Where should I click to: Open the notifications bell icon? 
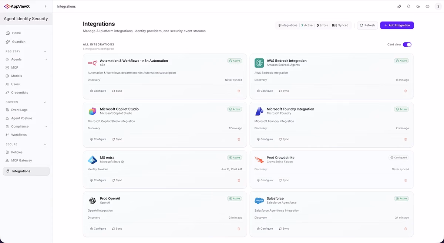pos(409,6)
